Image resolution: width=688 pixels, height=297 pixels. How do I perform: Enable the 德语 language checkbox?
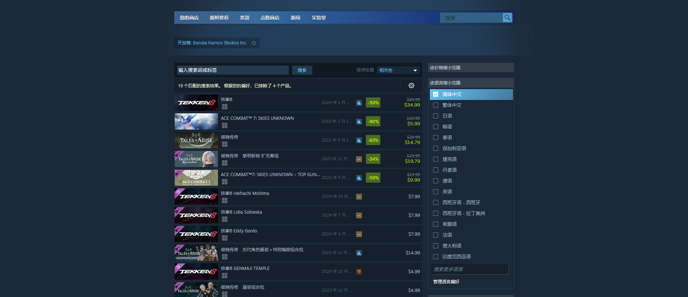pos(436,181)
